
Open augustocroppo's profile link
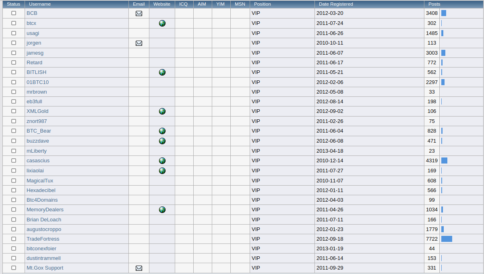[x=44, y=229]
